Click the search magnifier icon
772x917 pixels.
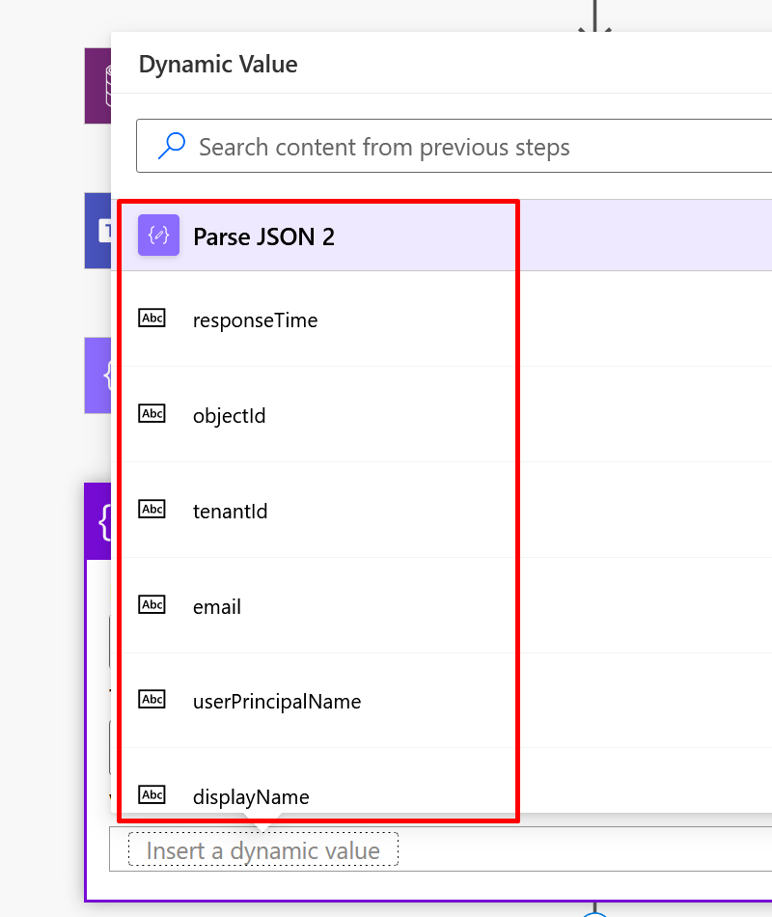tap(172, 146)
